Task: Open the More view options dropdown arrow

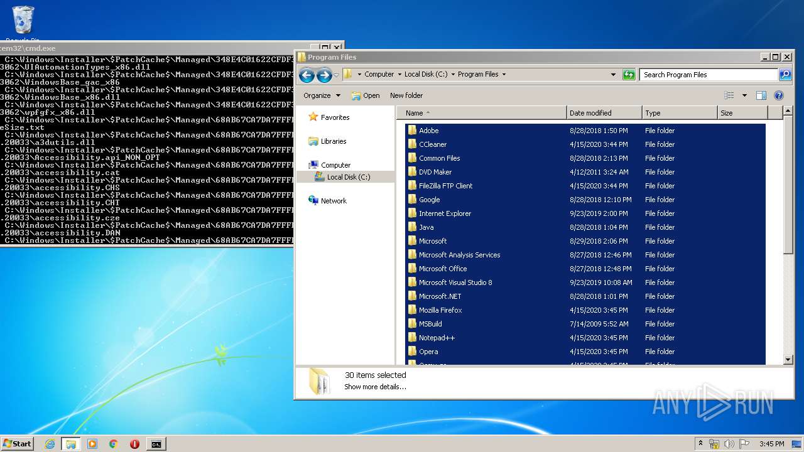Action: tap(744, 95)
